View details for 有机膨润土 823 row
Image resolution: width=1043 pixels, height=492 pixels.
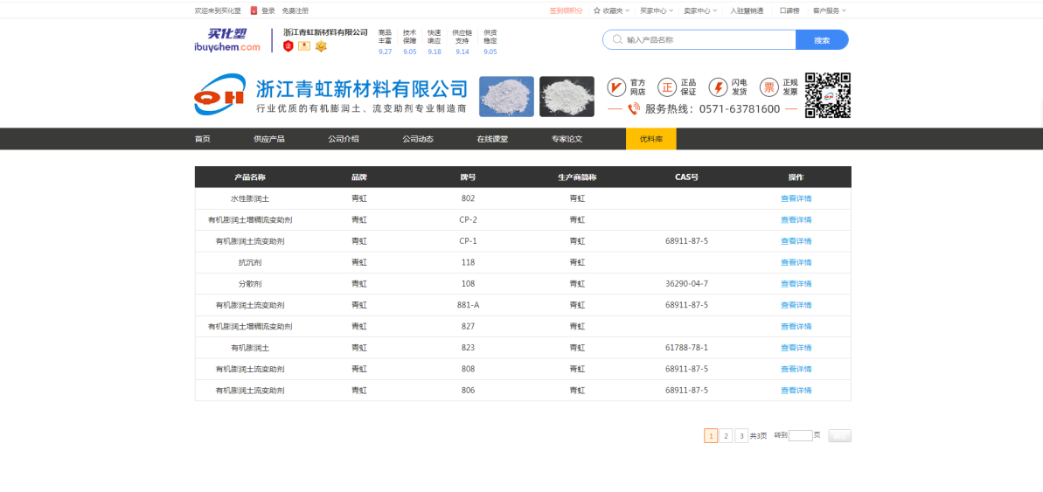point(796,347)
